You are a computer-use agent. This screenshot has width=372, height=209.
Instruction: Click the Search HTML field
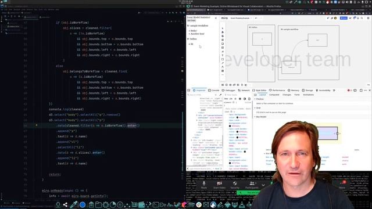[202, 95]
